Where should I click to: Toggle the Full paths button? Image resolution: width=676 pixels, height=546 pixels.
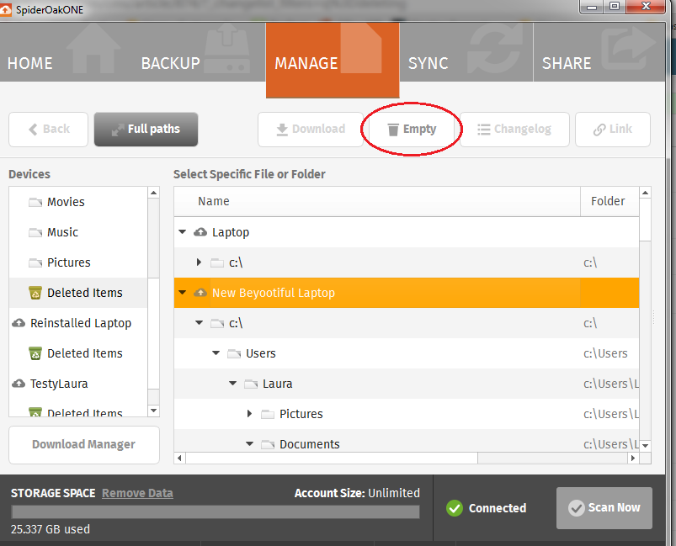[x=146, y=130]
